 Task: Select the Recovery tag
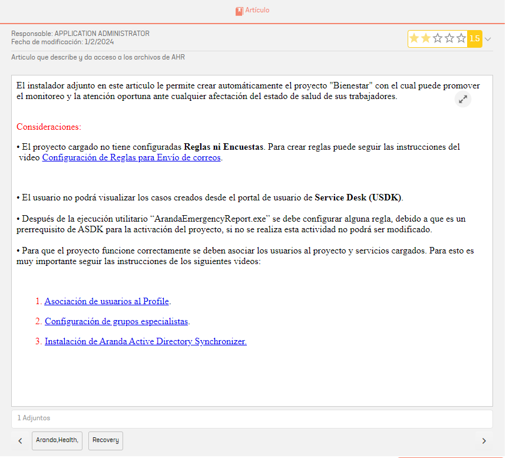pos(105,440)
